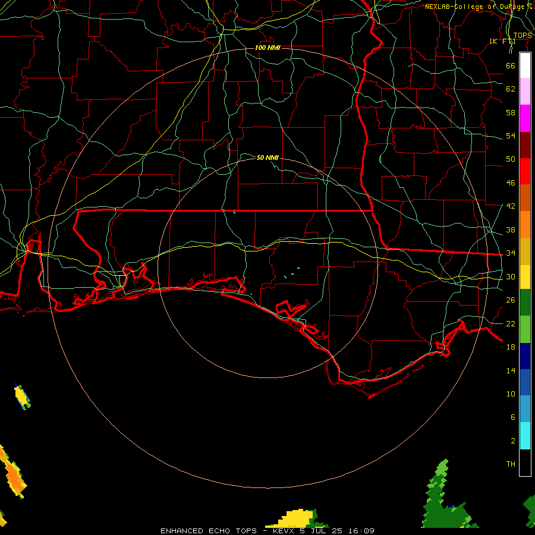Select the 18 scale label
Viewport: 535px width, 535px height.
tap(511, 347)
